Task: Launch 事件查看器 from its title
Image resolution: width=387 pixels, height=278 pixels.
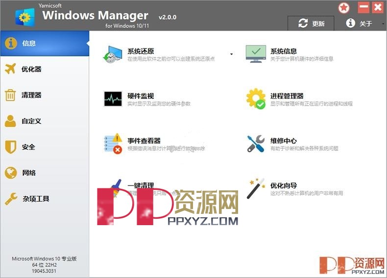Action: click(x=144, y=141)
